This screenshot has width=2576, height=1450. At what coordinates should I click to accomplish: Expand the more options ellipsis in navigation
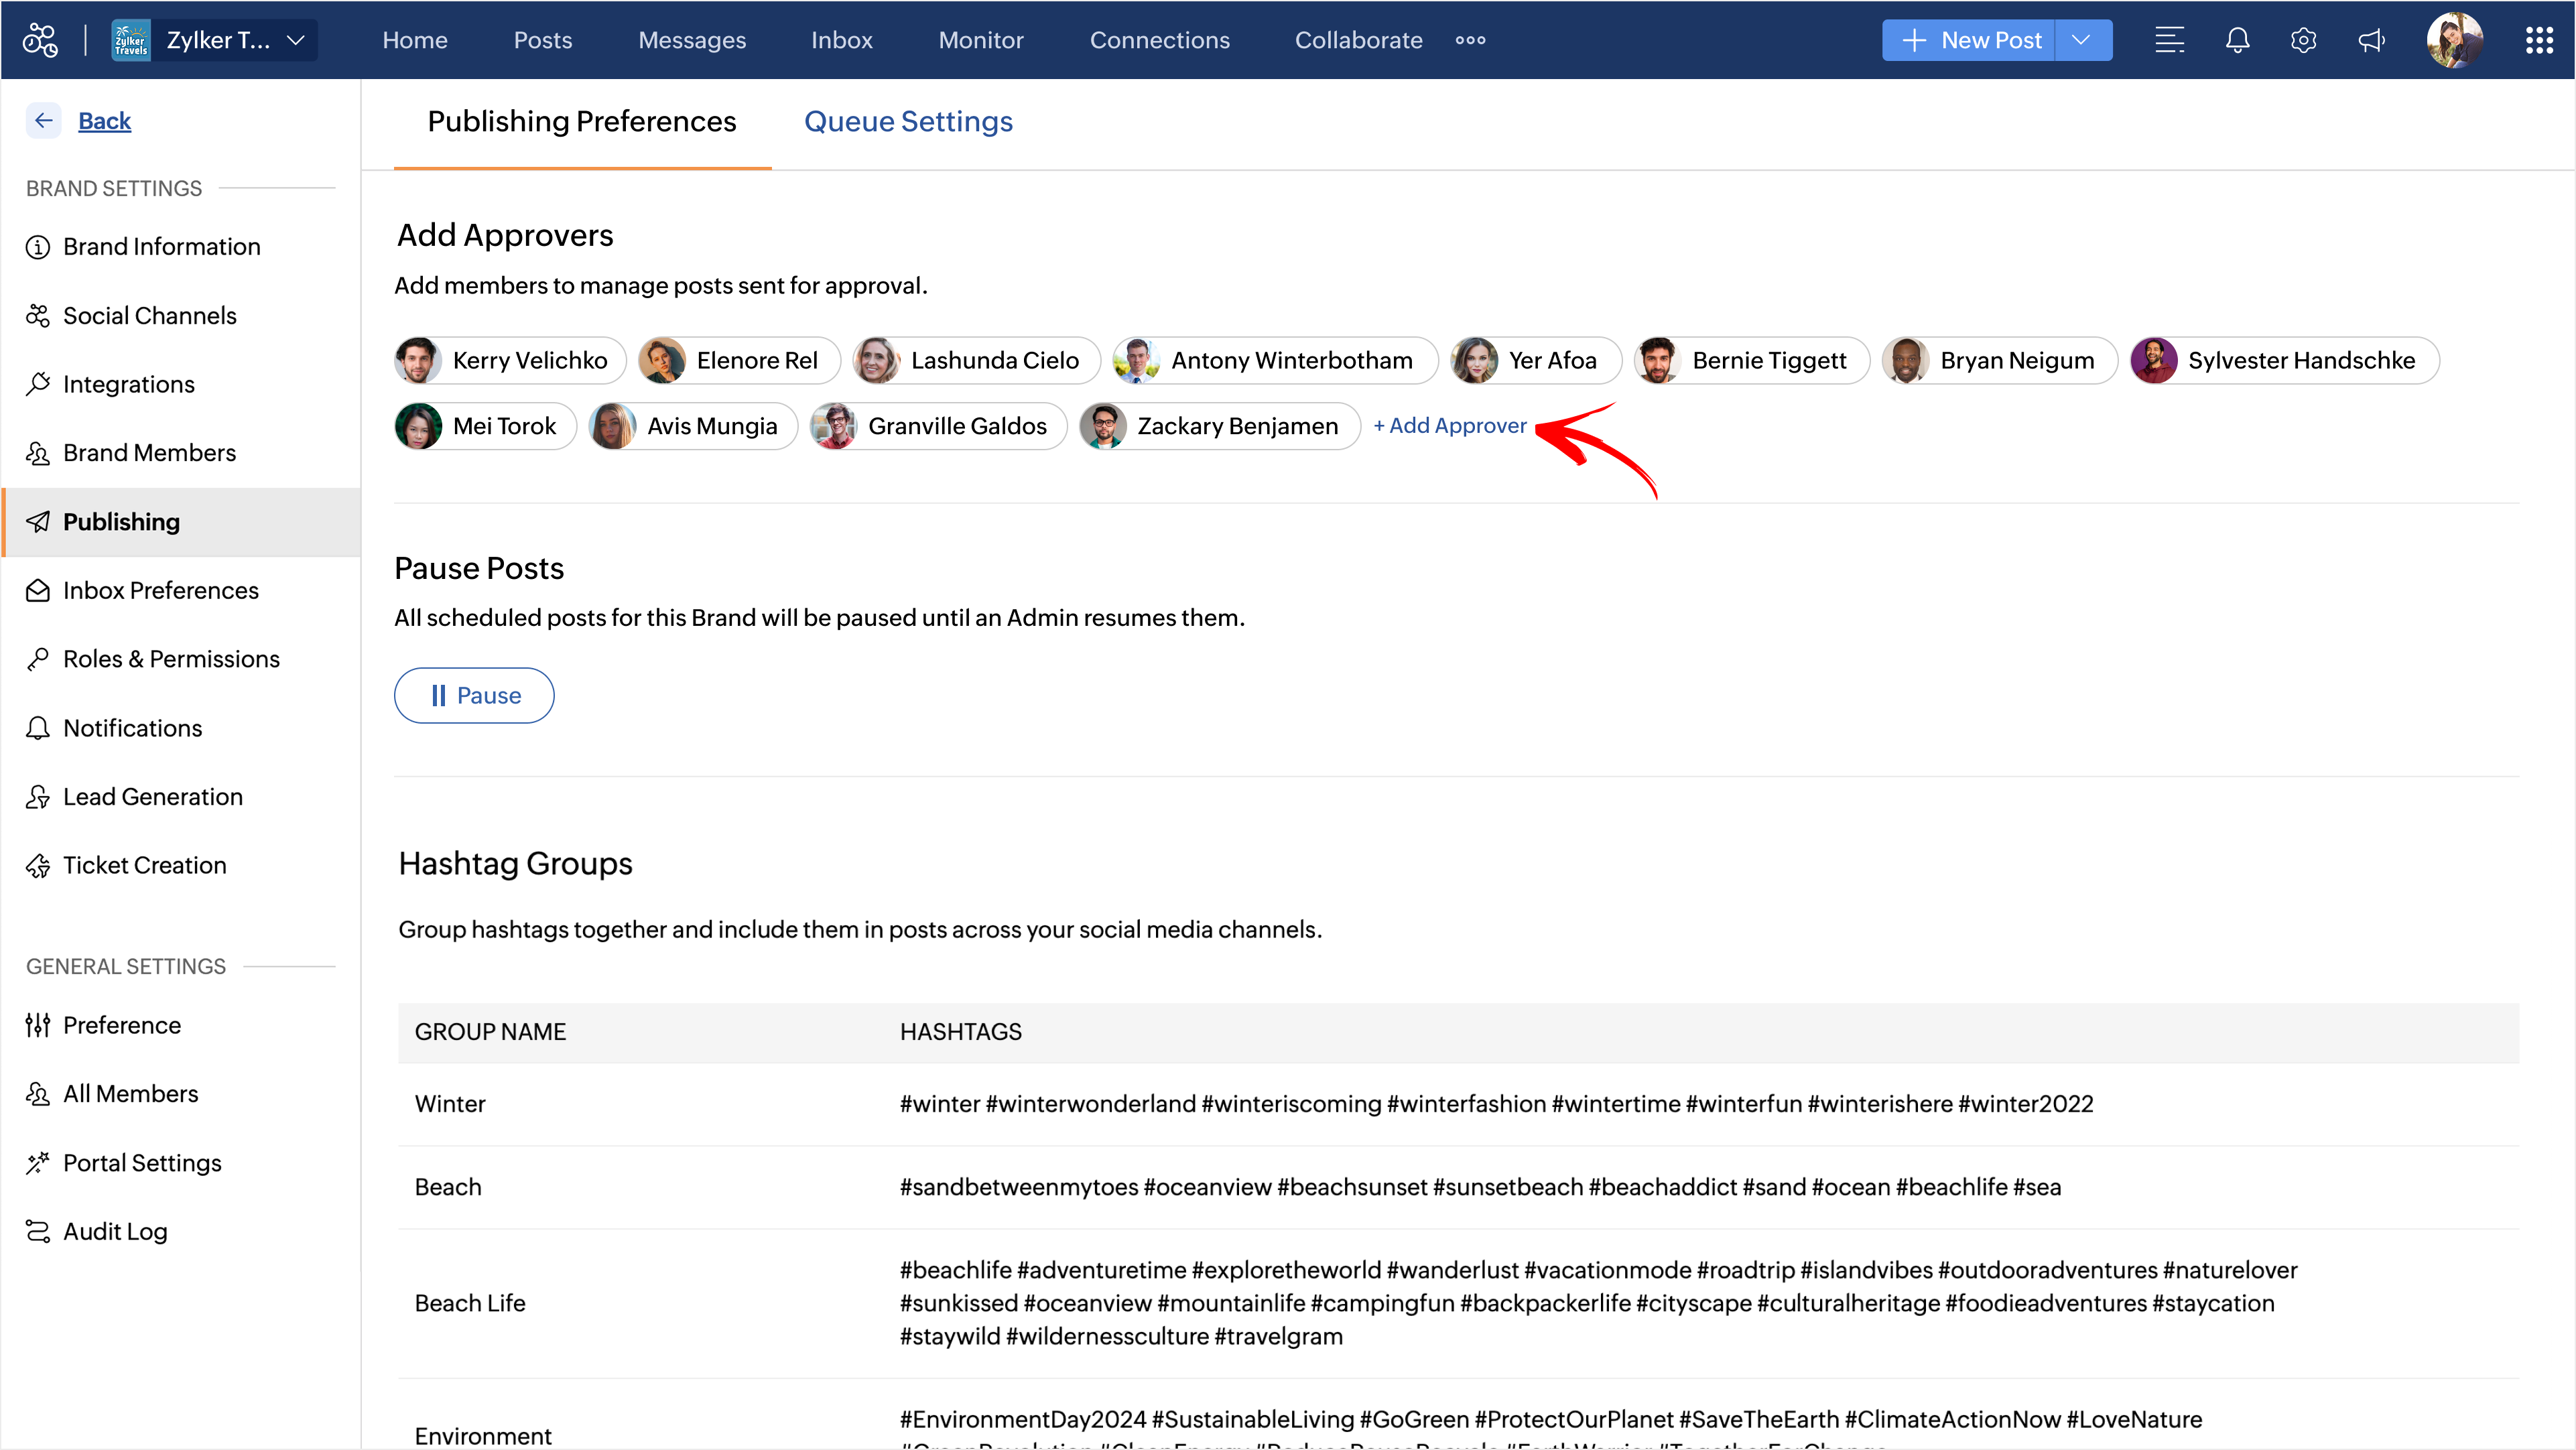tap(1469, 40)
